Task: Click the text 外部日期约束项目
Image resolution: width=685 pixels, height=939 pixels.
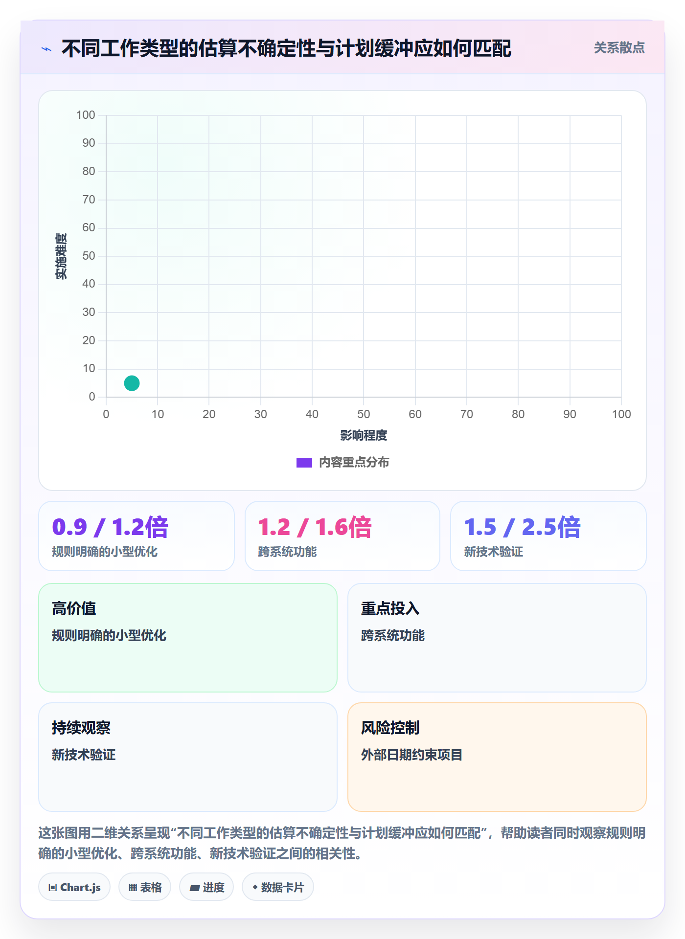Action: point(411,755)
